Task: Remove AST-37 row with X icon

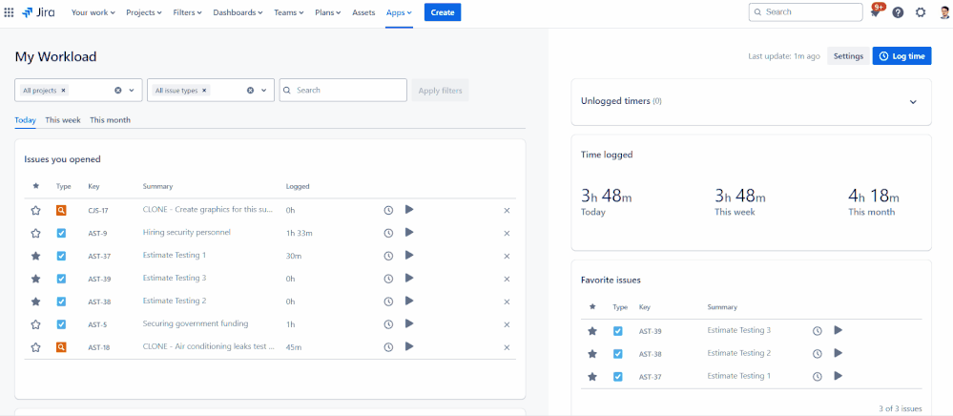Action: tap(507, 256)
